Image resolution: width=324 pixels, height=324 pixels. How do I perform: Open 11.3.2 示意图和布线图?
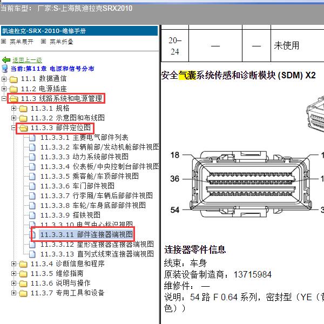click(x=67, y=118)
